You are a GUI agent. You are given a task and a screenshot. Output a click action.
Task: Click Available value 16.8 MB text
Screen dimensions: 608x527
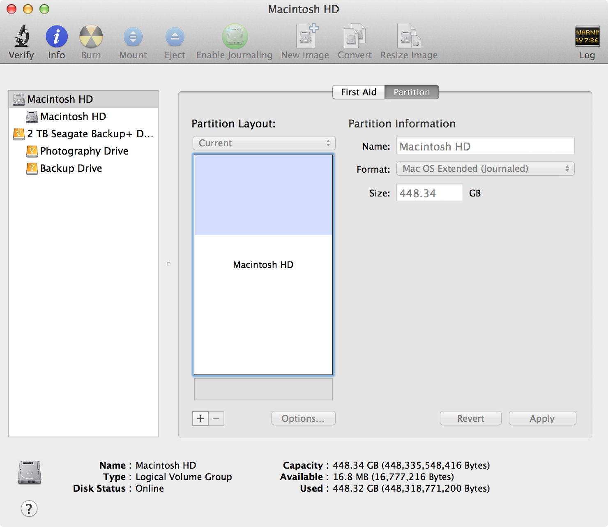click(393, 477)
